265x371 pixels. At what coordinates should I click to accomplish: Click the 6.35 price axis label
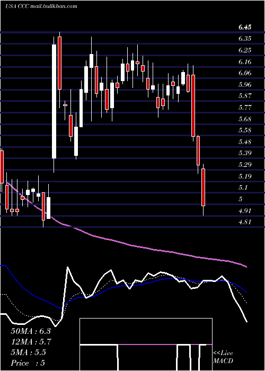point(245,39)
